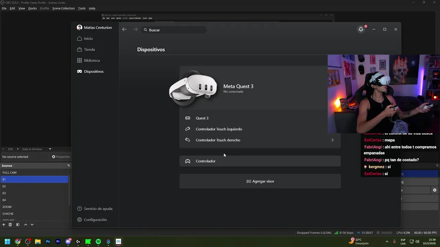Open Photoshop from taskbar
Viewport: 440px width, 247px height.
(x=48, y=242)
